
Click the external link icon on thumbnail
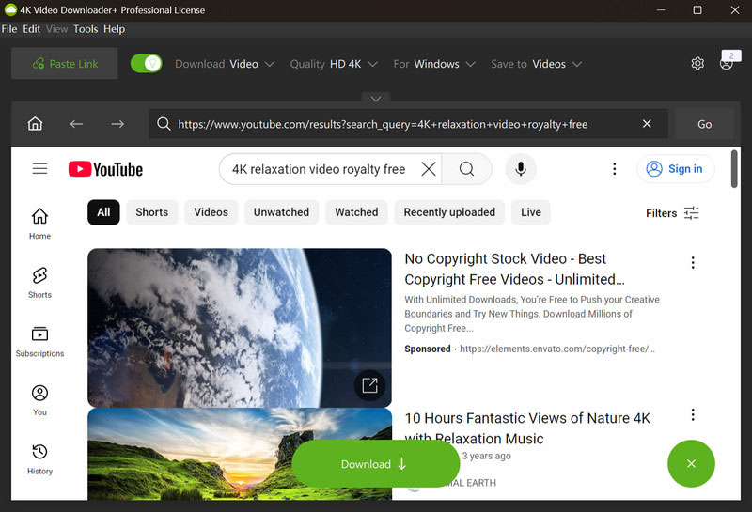coord(369,385)
